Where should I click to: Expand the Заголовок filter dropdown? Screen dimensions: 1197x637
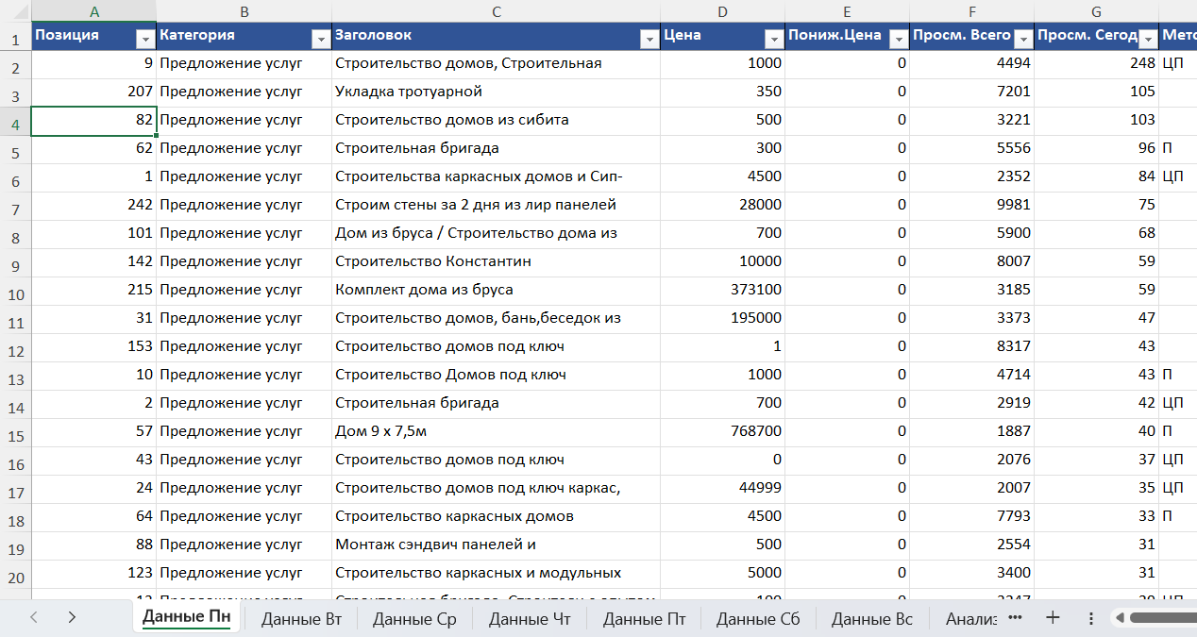pyautogui.click(x=649, y=38)
